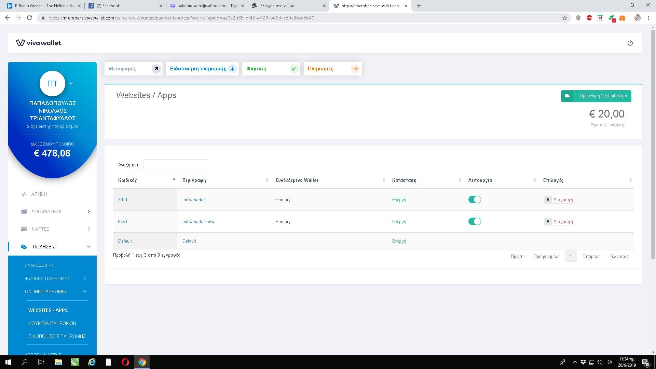Click the Ειδοποίηση πληρωμής down arrow icon
The height and width of the screenshot is (369, 656).
[232, 69]
